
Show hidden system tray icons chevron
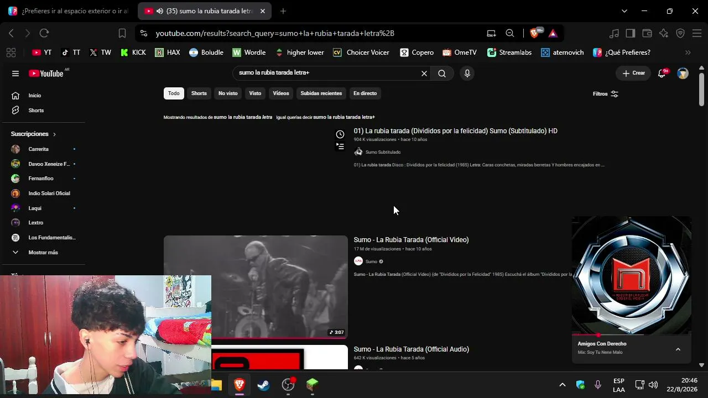pos(563,385)
